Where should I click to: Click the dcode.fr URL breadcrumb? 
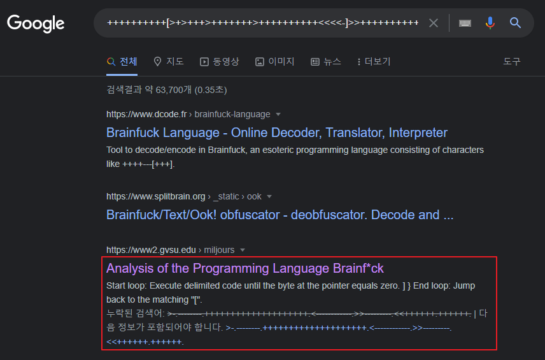pos(188,115)
